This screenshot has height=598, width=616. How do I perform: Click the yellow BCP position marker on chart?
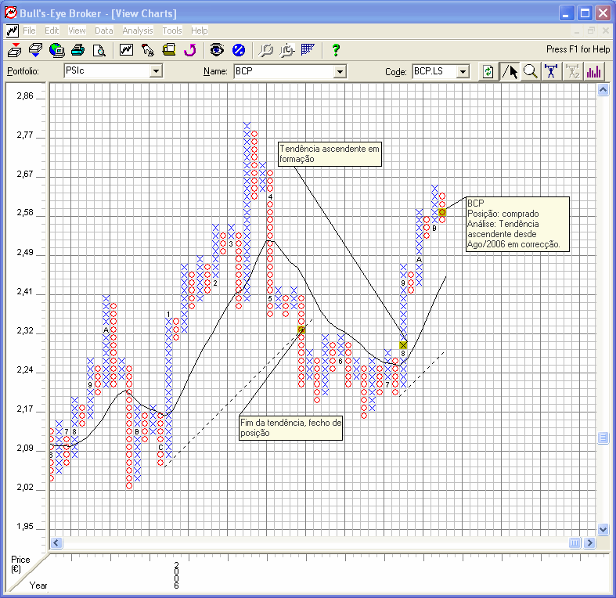pyautogui.click(x=442, y=212)
